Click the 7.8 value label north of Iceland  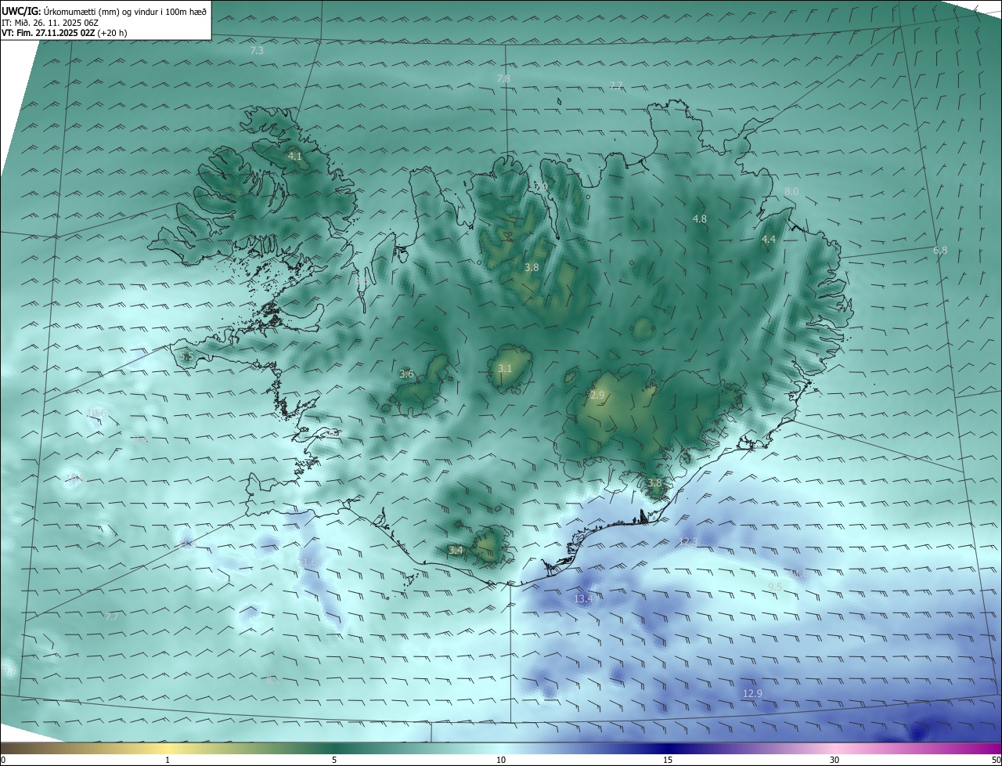point(503,78)
